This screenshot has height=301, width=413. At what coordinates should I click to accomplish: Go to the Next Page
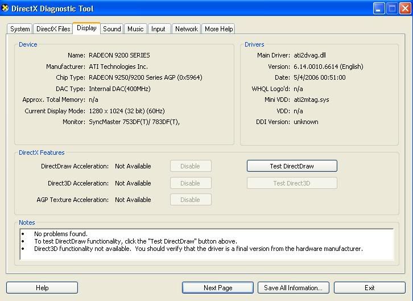click(218, 287)
